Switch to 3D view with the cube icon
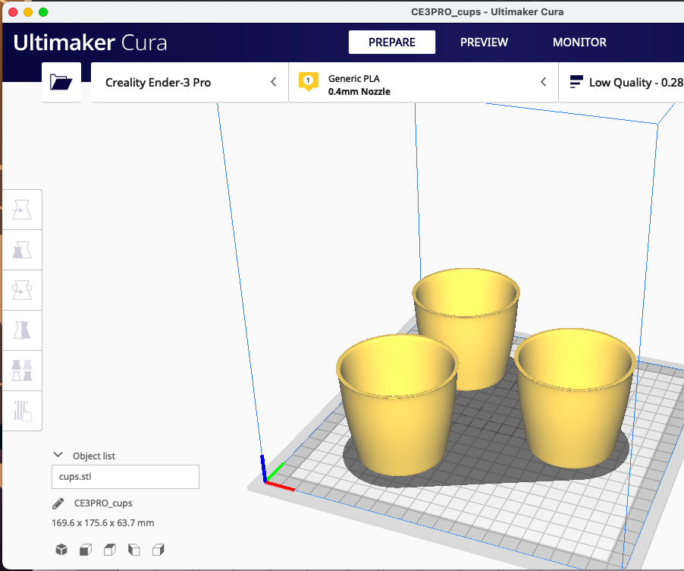Image resolution: width=684 pixels, height=571 pixels. [x=61, y=549]
